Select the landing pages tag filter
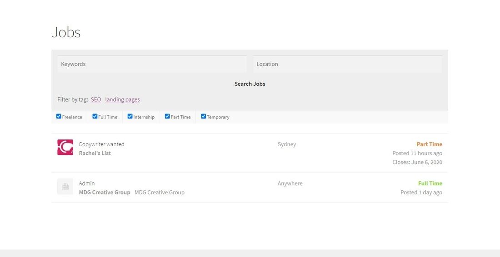The height and width of the screenshot is (257, 500). coord(122,99)
